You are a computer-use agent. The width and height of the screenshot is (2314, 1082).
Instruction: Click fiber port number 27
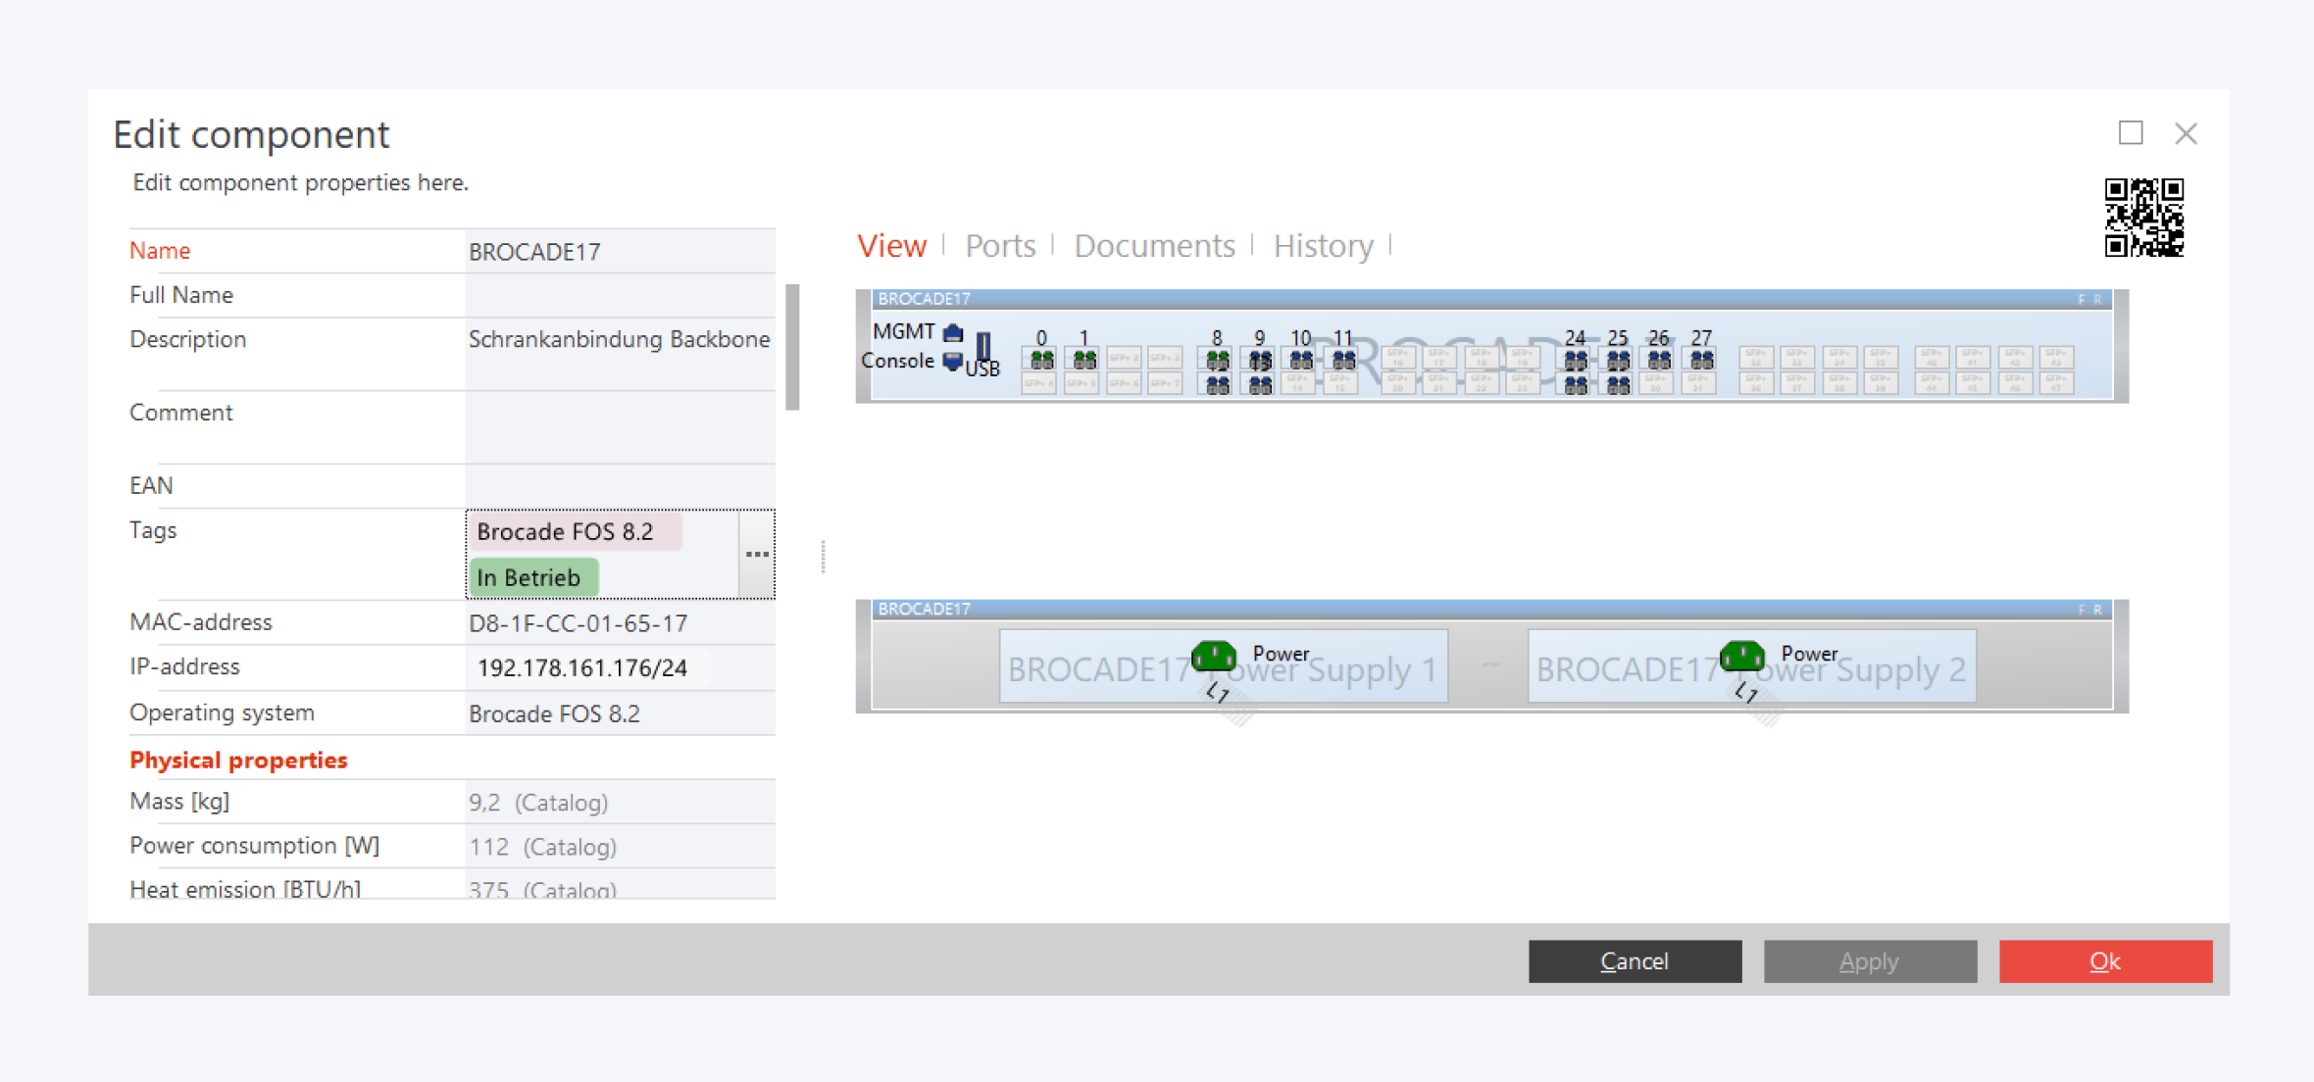tap(1701, 360)
